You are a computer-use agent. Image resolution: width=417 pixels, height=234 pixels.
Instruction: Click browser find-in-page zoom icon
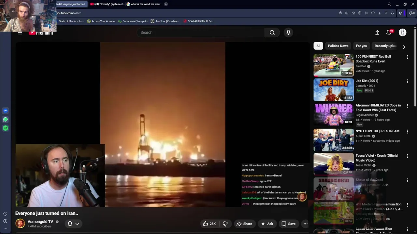click(x=340, y=13)
